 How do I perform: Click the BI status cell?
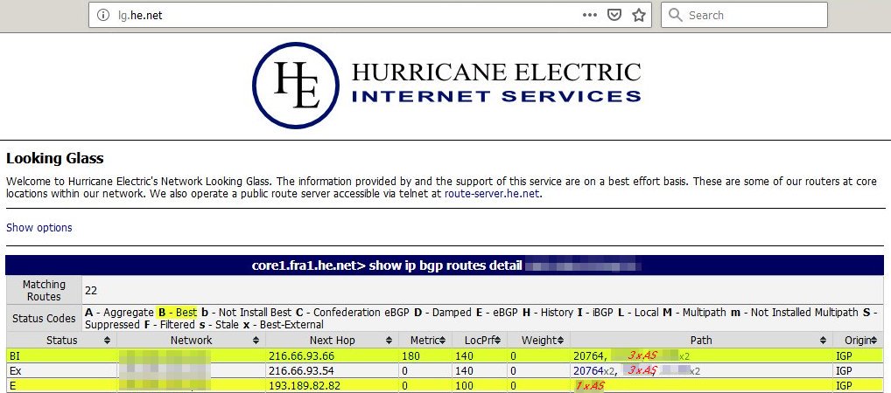coord(60,355)
